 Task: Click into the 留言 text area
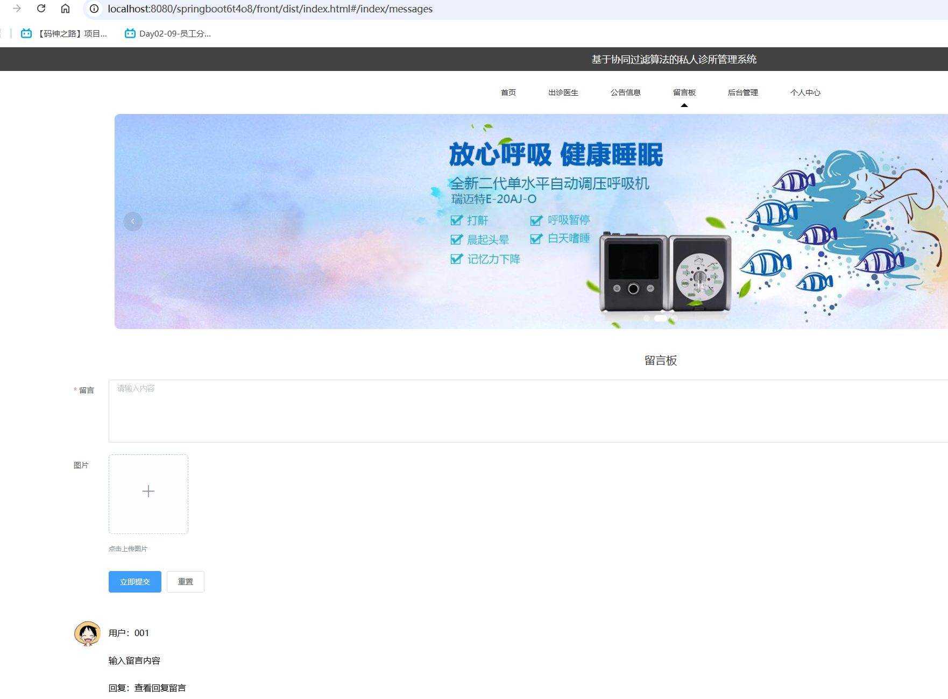click(528, 411)
